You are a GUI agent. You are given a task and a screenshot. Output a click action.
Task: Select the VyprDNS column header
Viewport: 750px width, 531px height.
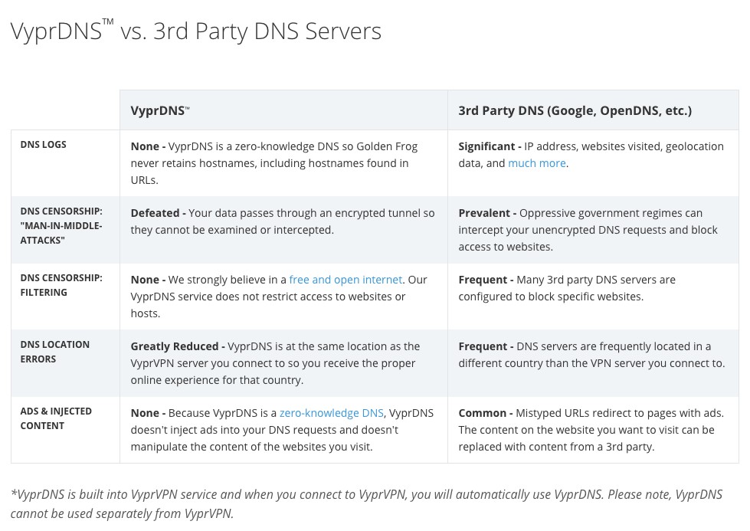click(x=159, y=110)
